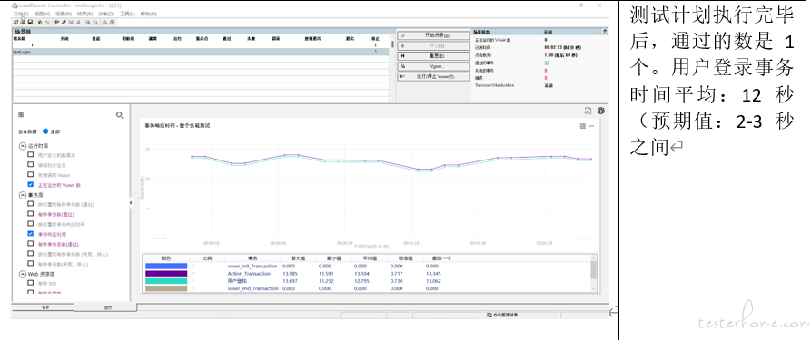Viewport: 811px width, 340px height.
Task: Uncheck the 事务响应时间 checkbox
Action: point(31,234)
